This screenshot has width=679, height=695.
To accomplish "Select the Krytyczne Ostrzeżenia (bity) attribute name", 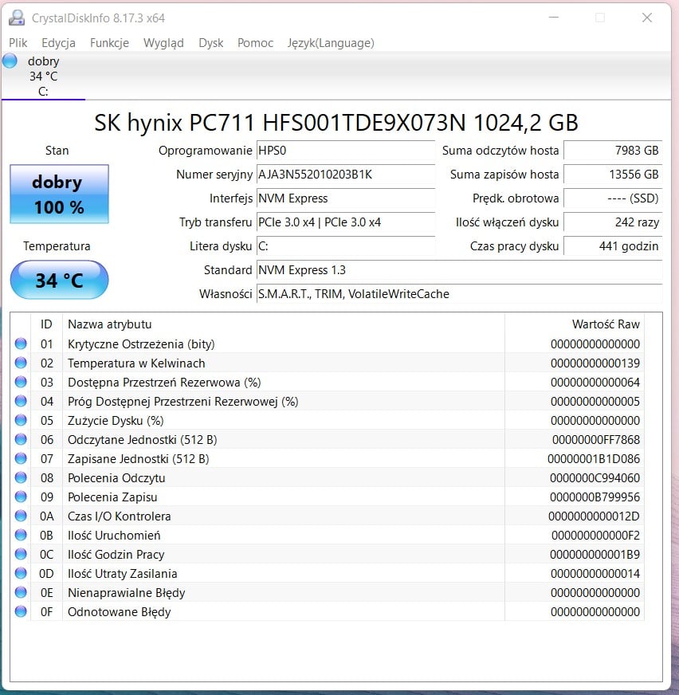I will click(141, 344).
